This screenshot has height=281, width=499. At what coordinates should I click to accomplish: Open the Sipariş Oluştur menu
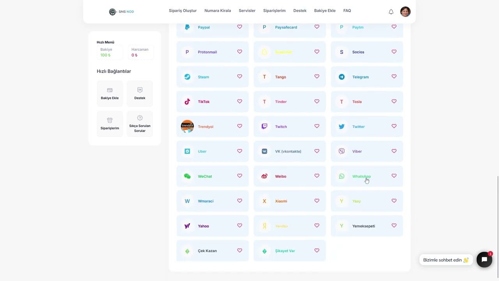pyautogui.click(x=182, y=11)
